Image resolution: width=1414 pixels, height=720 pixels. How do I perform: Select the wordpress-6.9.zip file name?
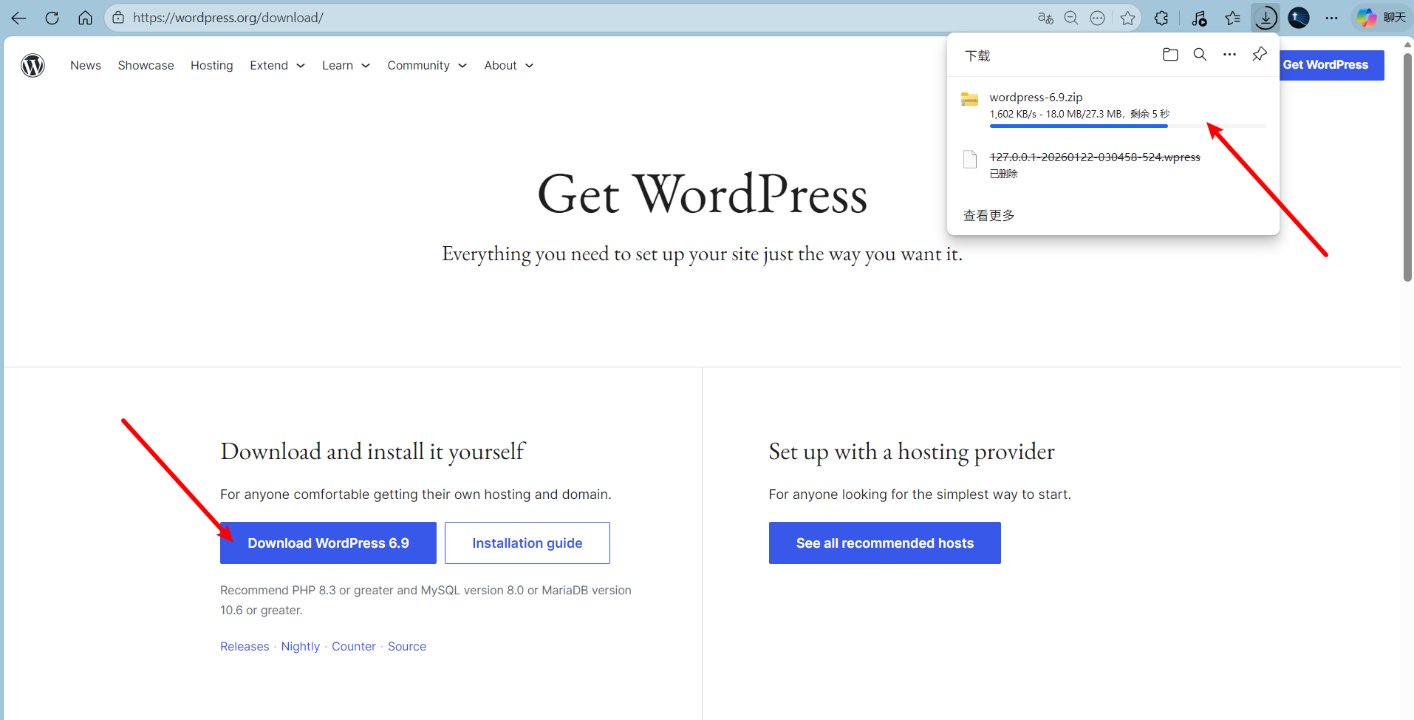1036,98
